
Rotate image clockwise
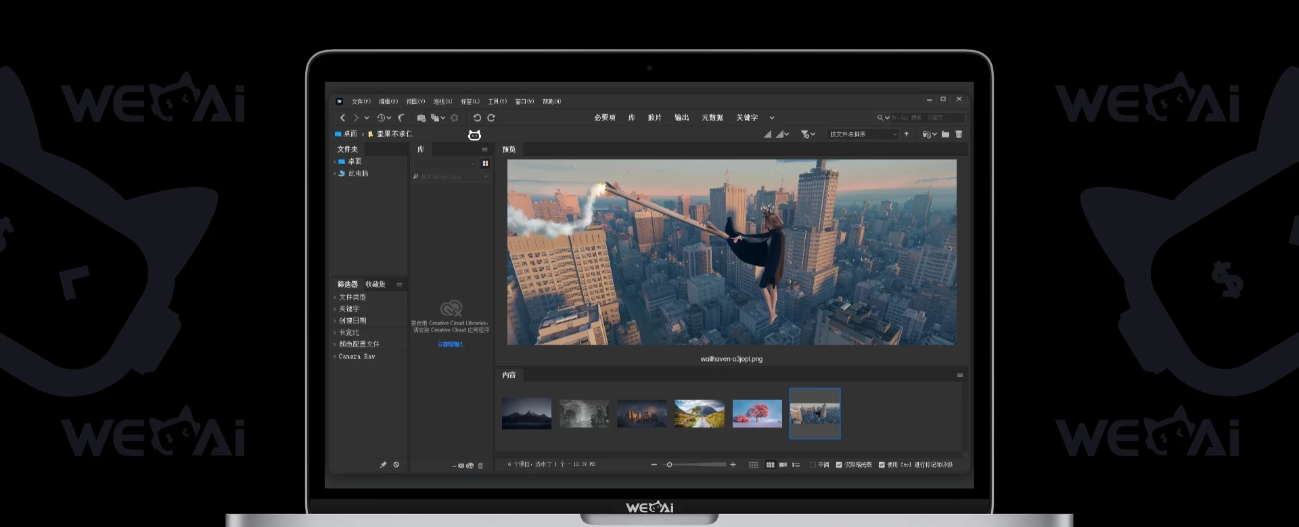click(491, 118)
